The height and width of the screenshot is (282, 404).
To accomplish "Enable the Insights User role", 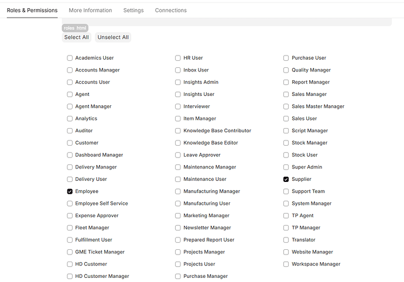I will pos(178,94).
